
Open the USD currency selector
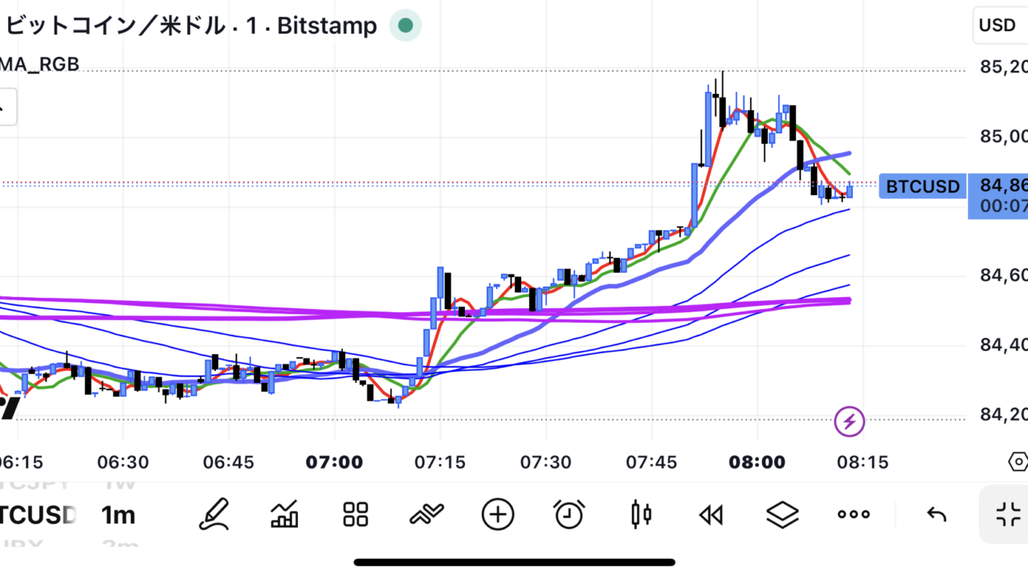[x=997, y=26]
